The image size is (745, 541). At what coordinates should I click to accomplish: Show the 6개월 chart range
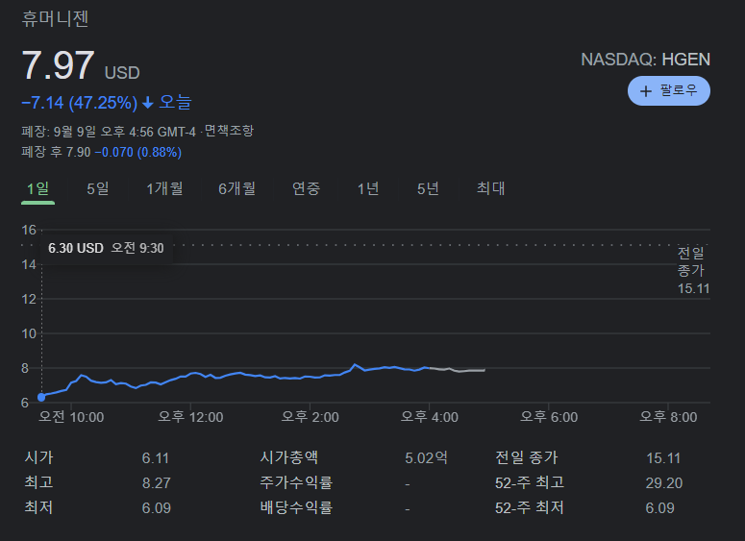[237, 189]
